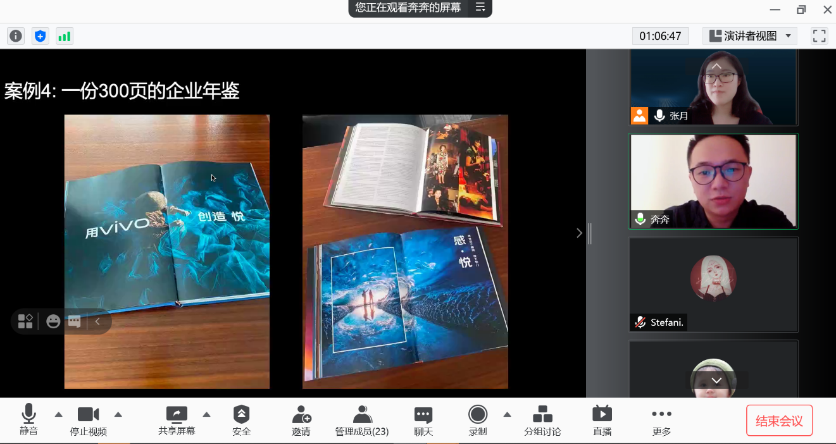836x444 pixels.
Task: Open screen-viewing options menu at top
Action: [x=480, y=8]
